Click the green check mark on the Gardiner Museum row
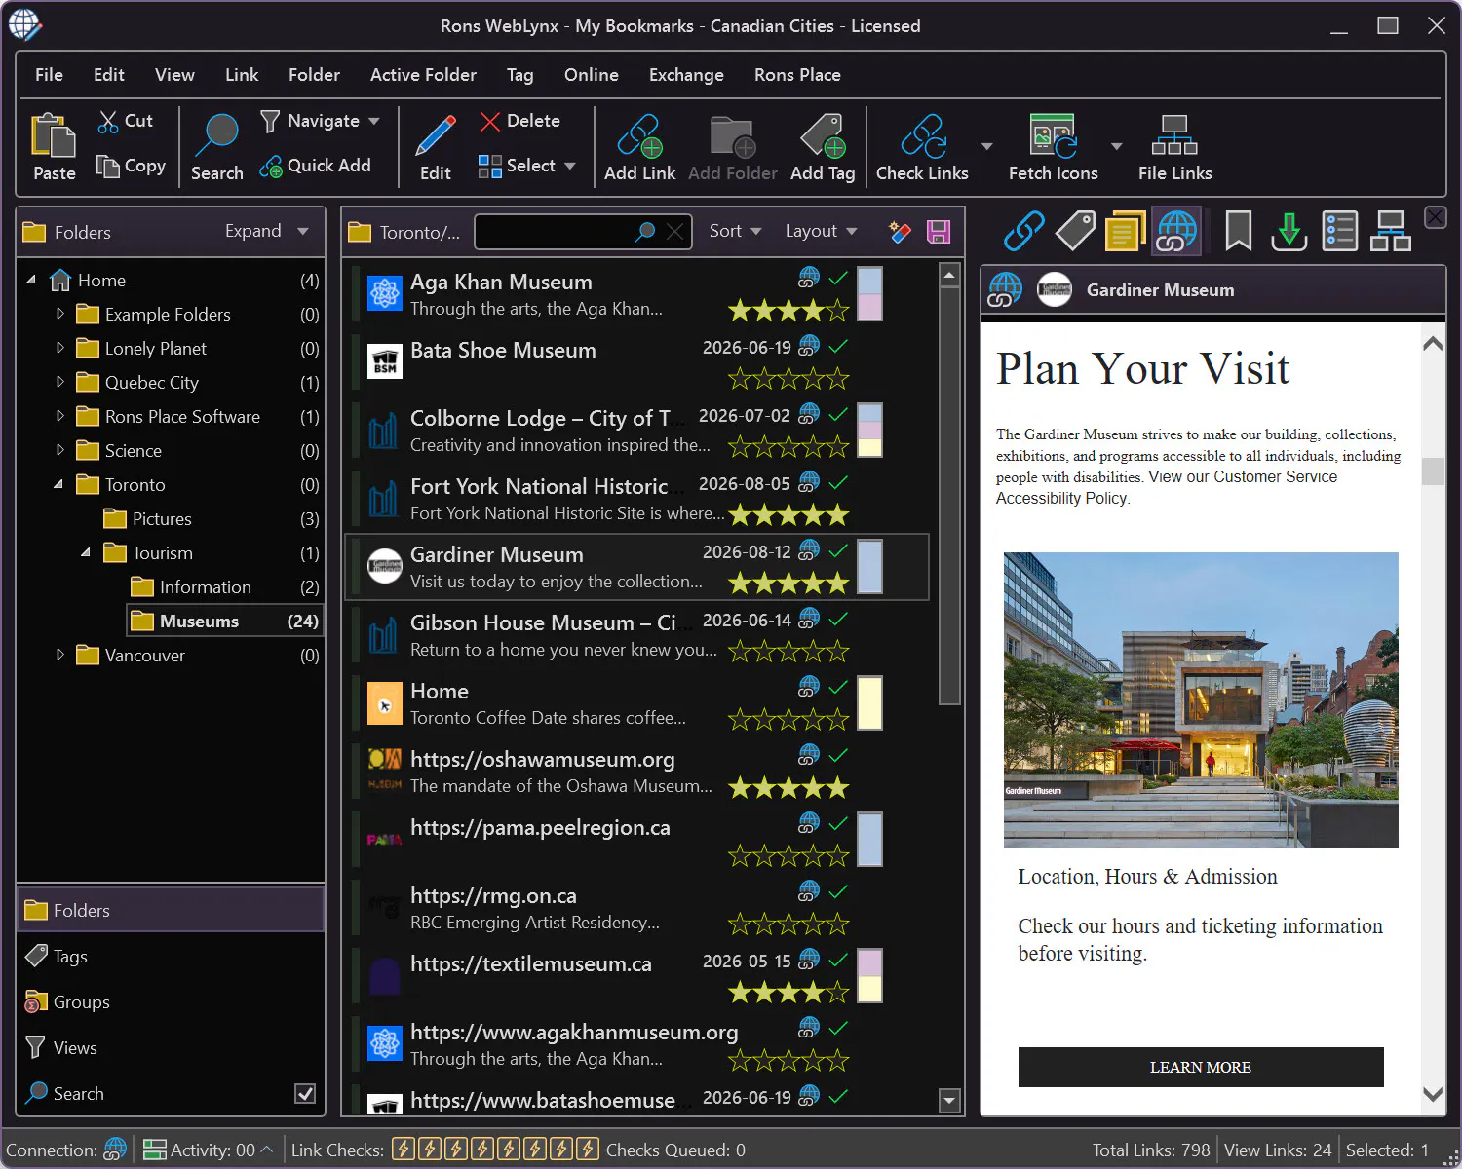The height and width of the screenshot is (1169, 1462). pos(838,550)
